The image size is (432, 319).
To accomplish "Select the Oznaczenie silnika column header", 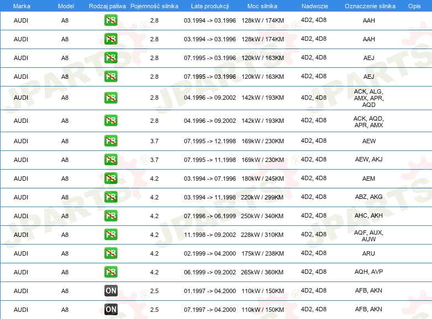I will click(368, 6).
